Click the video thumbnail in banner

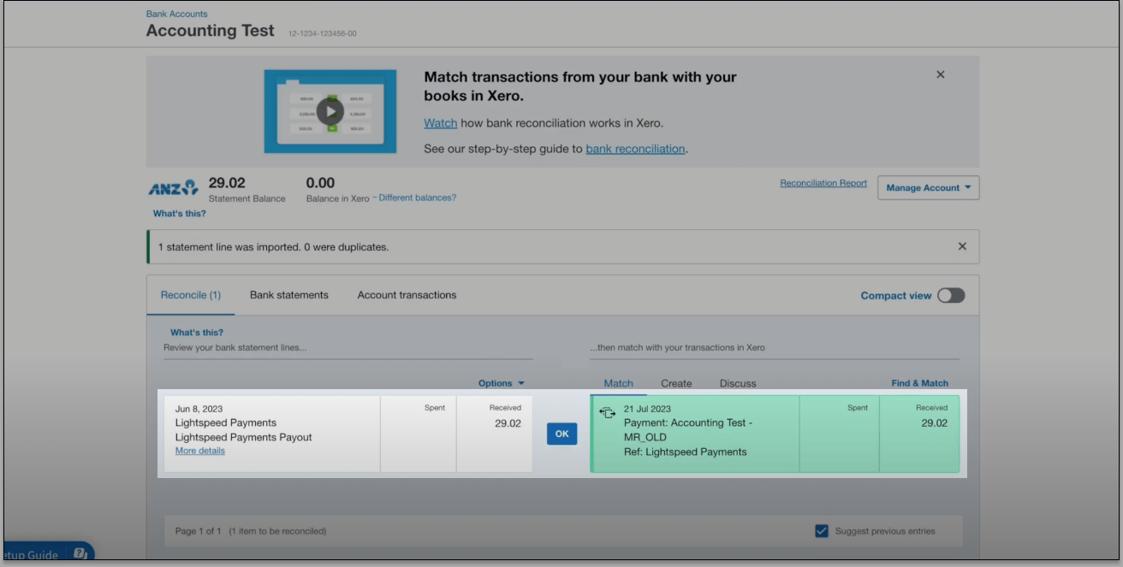pyautogui.click(x=330, y=111)
